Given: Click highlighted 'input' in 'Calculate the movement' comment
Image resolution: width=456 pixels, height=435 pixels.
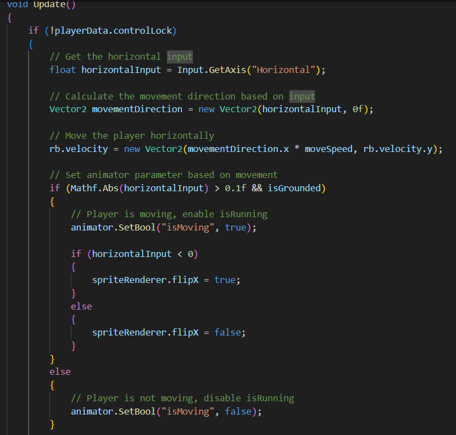Looking at the screenshot, I should tap(302, 96).
